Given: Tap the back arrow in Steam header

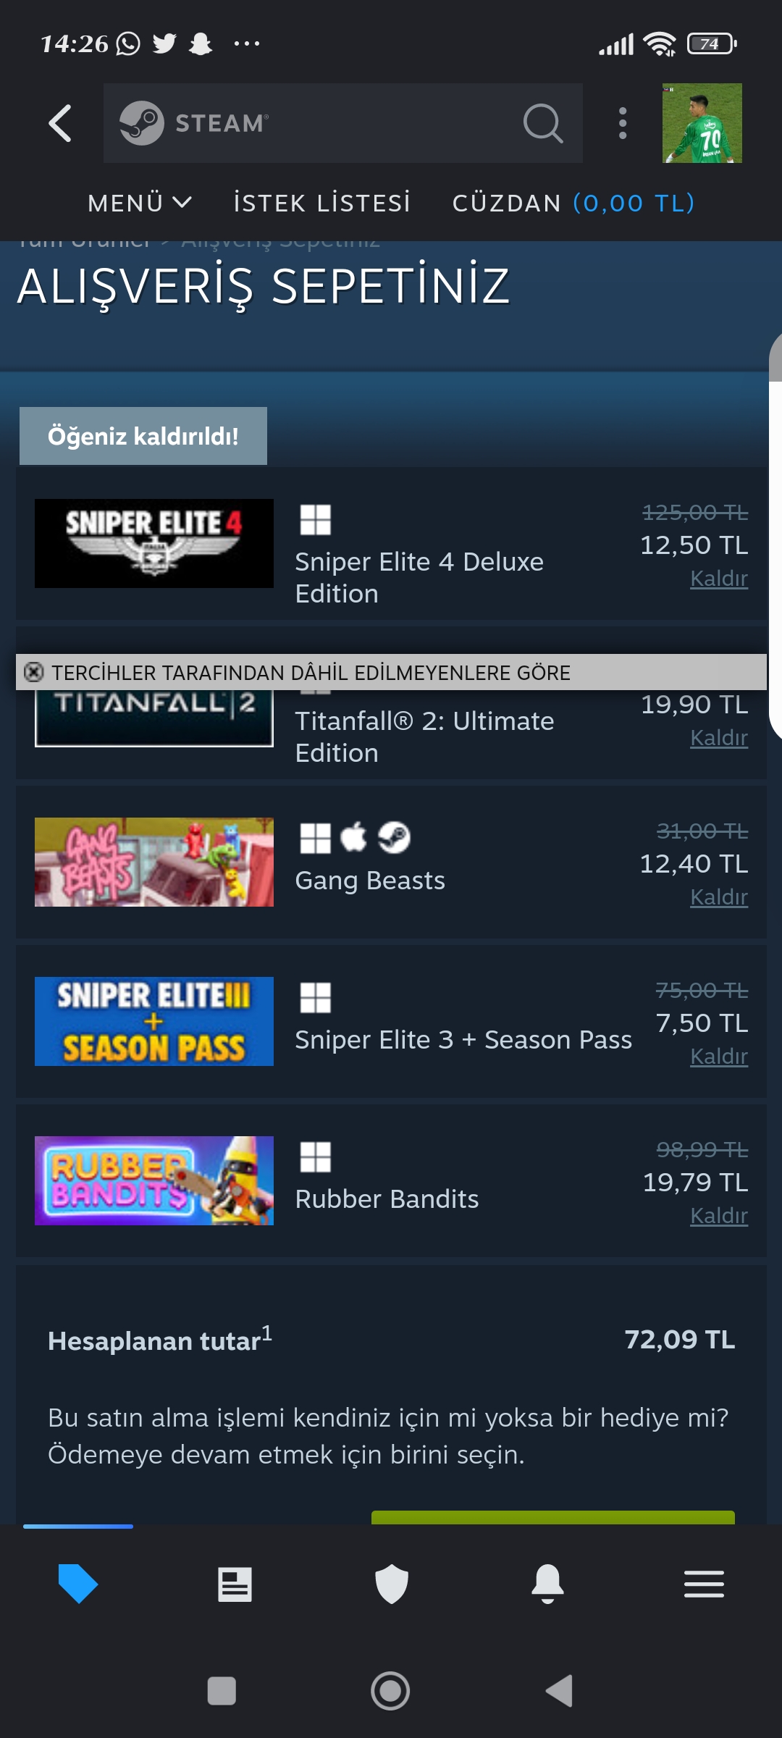Looking at the screenshot, I should tap(60, 123).
